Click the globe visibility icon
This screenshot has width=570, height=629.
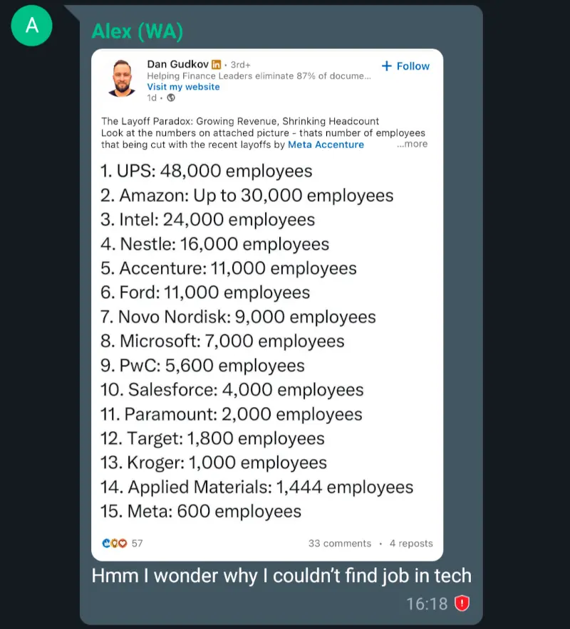click(171, 98)
